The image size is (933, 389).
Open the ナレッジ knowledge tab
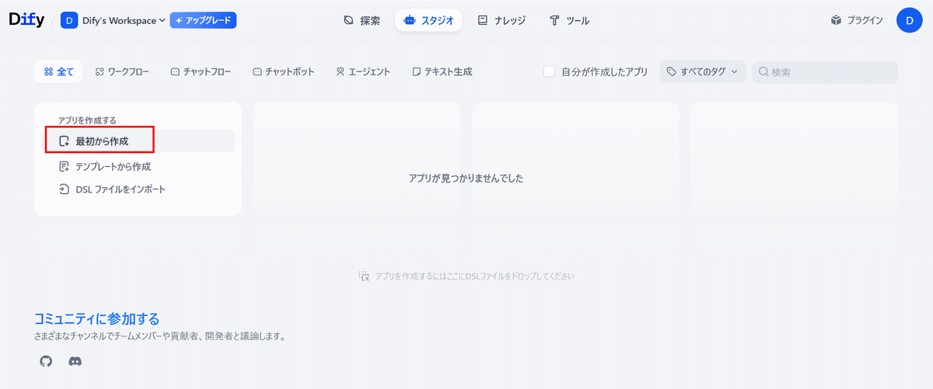(501, 21)
